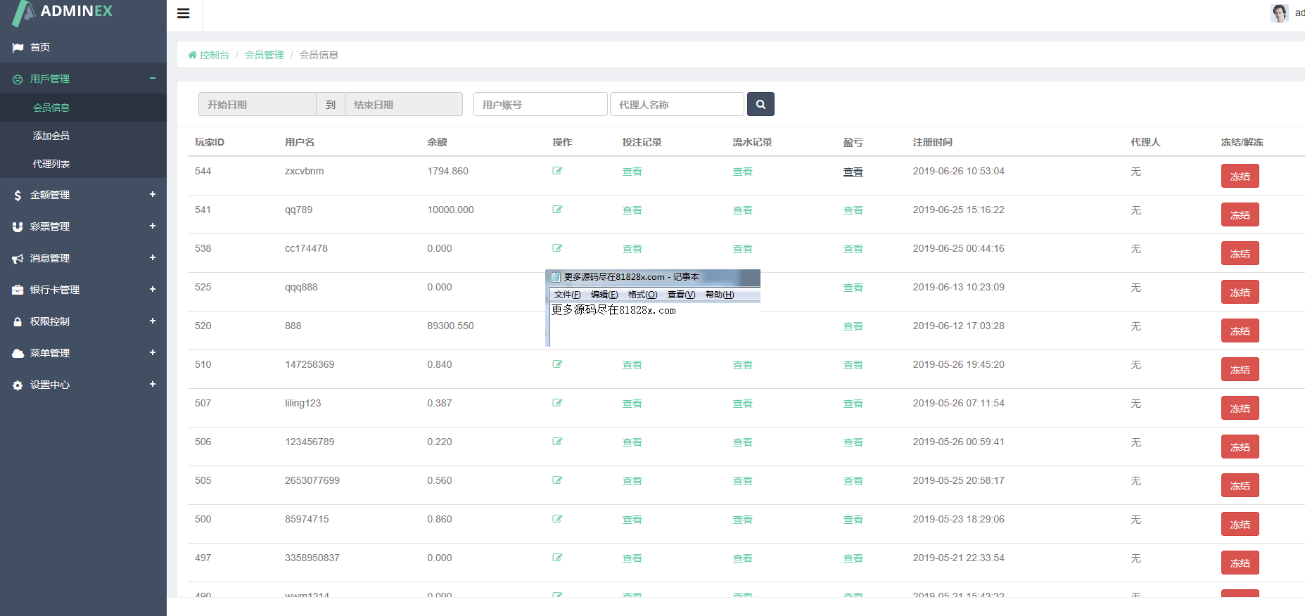The image size is (1305, 616).
Task: Open the edit icon for user liling123
Action: (x=557, y=403)
